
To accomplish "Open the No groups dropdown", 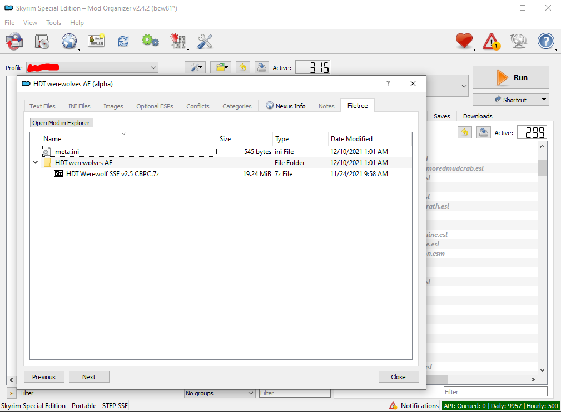I will [220, 393].
